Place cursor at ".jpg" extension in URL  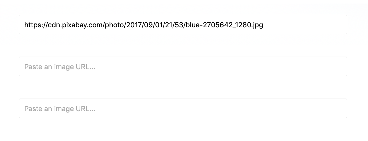coord(257,25)
